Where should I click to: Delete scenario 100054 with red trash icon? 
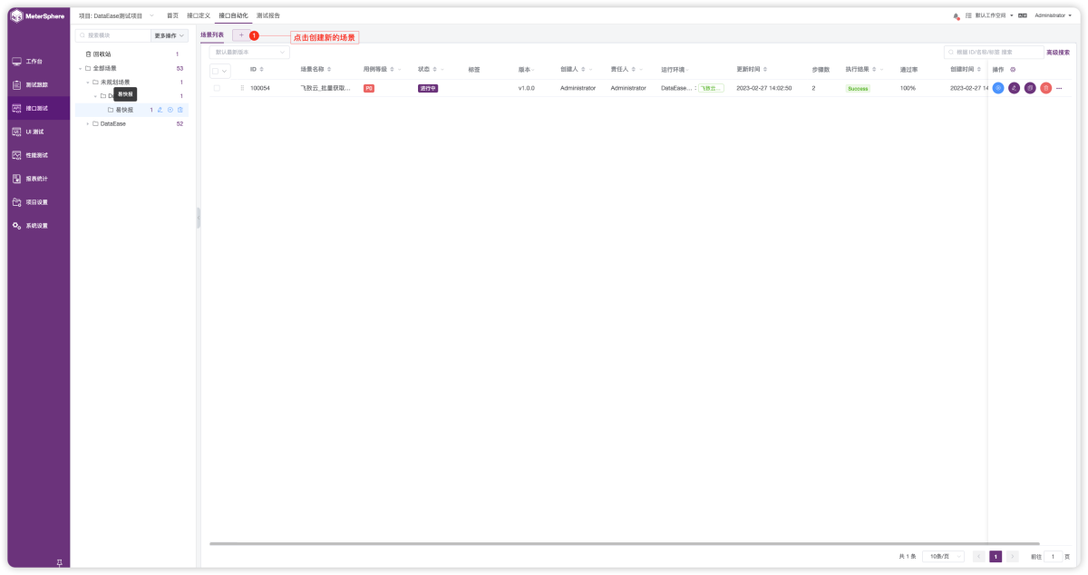[1045, 88]
